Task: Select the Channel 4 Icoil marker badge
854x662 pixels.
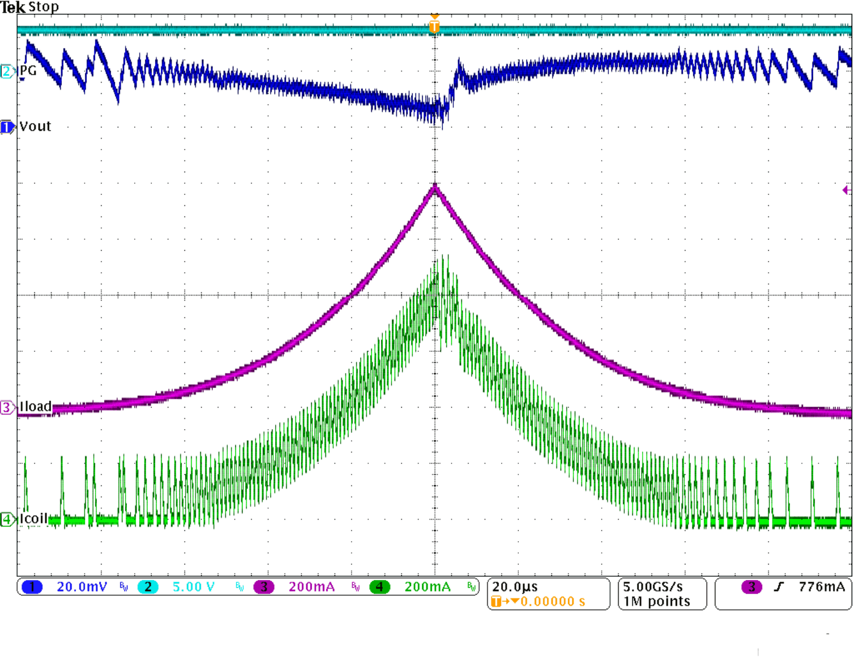Action: [x=7, y=519]
